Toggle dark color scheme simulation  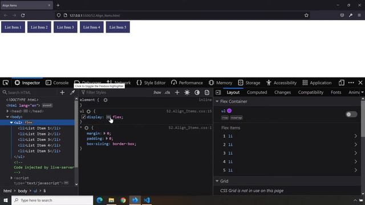(197, 92)
